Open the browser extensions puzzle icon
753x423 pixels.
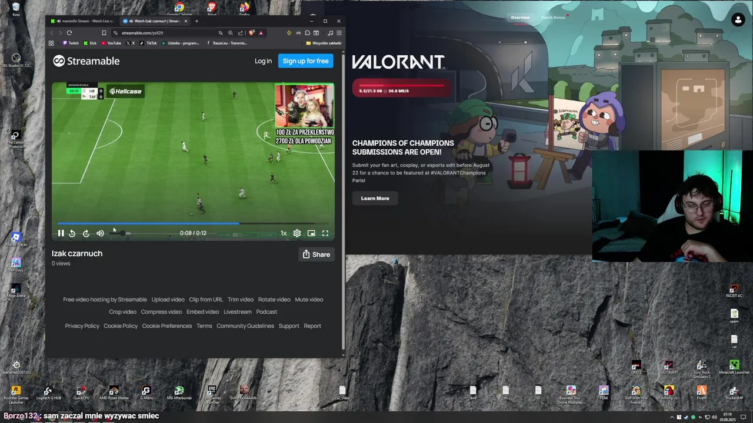tap(307, 33)
